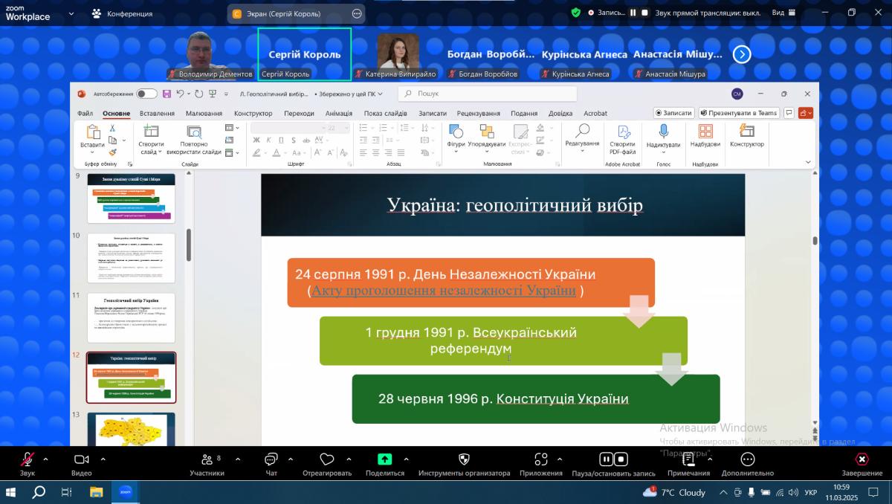
Task: Expand the Conference menu in Zoom
Action: [x=123, y=13]
